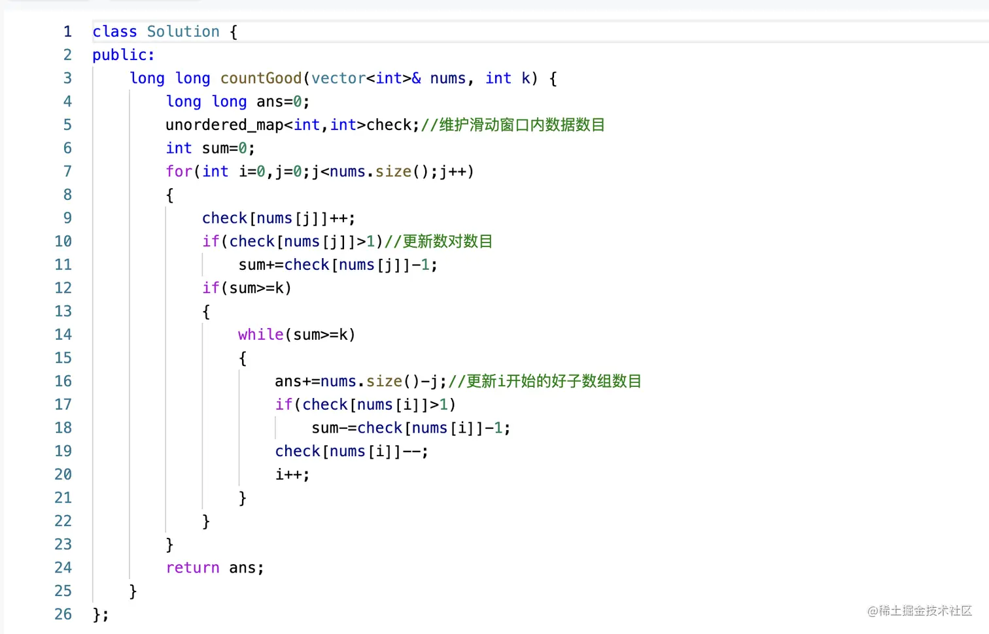Viewport: 989px width, 634px height.
Task: Click the 'sum-=check[nums[i]]-1;' statement
Action: click(411, 428)
